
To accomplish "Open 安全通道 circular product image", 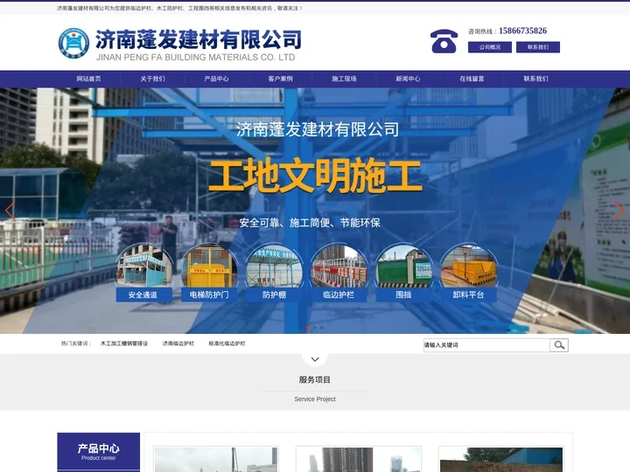I will (144, 266).
